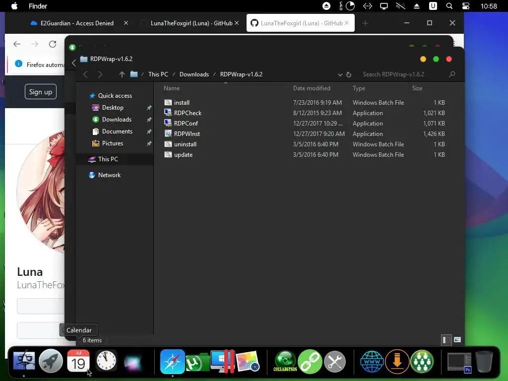Open the WWW globe app
The height and width of the screenshot is (381, 508).
pyautogui.click(x=372, y=361)
